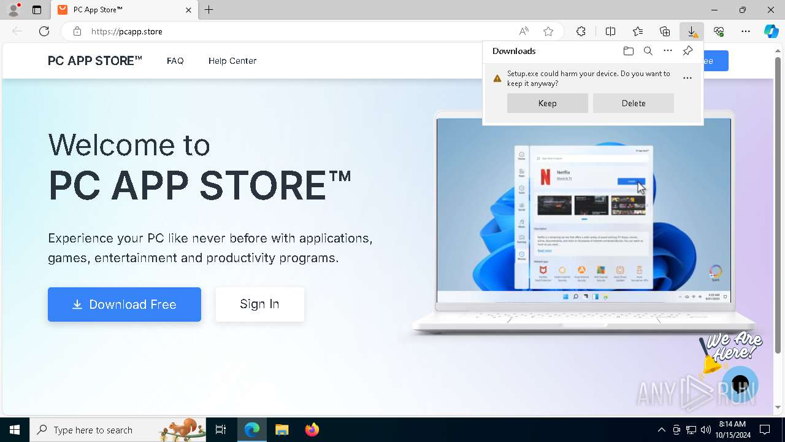The width and height of the screenshot is (785, 442).
Task: Open the Extensions puzzle icon
Action: 581,31
